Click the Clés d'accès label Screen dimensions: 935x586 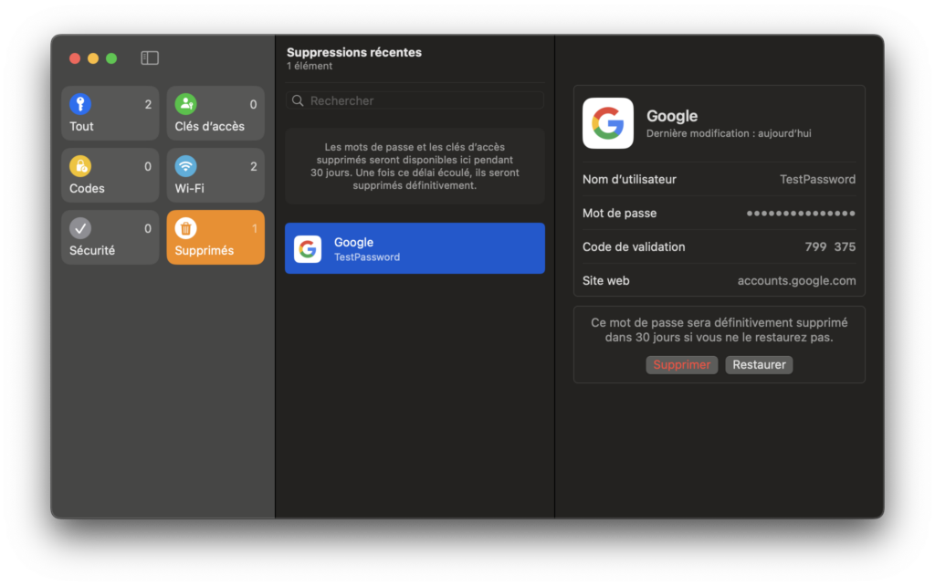[209, 126]
